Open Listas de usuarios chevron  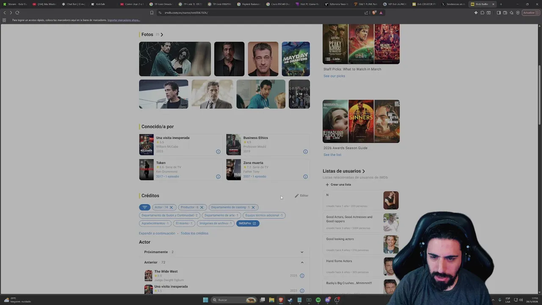pyautogui.click(x=363, y=171)
